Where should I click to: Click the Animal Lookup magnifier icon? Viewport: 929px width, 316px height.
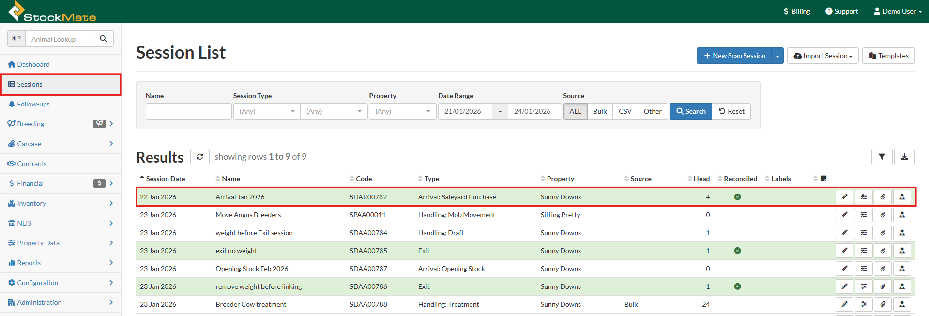103,39
